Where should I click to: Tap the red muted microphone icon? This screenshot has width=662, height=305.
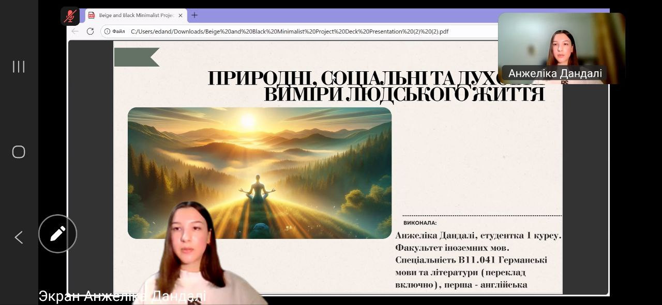pyautogui.click(x=70, y=16)
